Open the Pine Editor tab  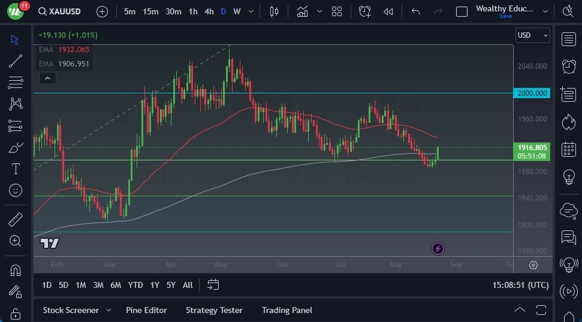[x=146, y=310]
